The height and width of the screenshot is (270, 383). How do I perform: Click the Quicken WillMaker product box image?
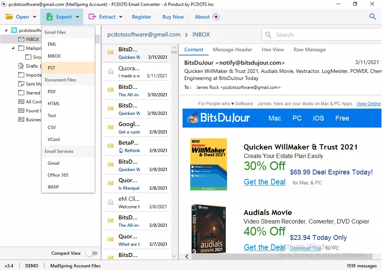(209, 164)
